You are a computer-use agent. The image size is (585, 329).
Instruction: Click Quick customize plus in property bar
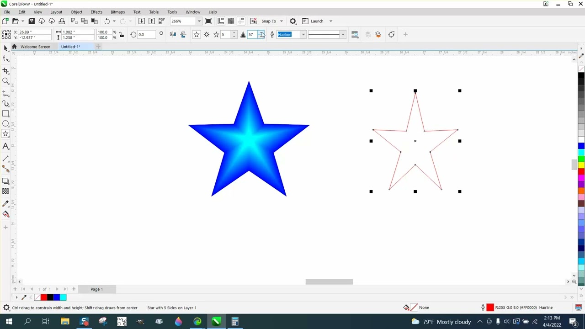405,34
